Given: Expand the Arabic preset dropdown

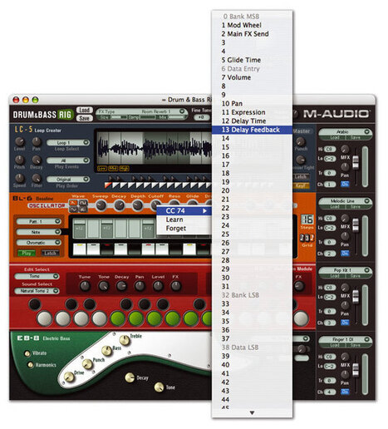Looking at the screenshot, I should [x=345, y=131].
